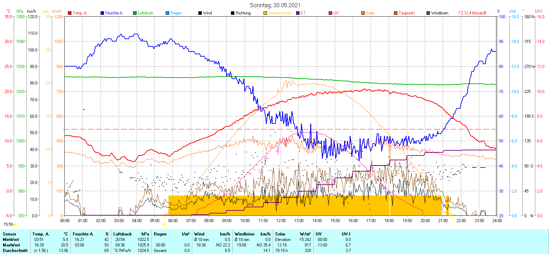
Task: Click the '12:00' time axis label
Action: pyautogui.click(x=281, y=221)
